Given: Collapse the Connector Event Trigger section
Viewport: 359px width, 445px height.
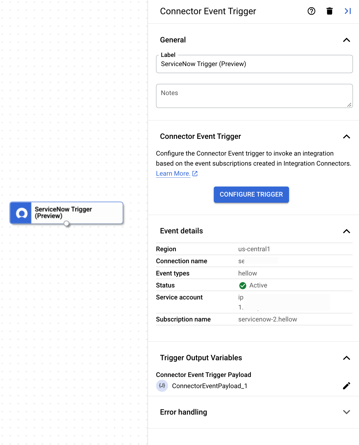Looking at the screenshot, I should pyautogui.click(x=346, y=137).
